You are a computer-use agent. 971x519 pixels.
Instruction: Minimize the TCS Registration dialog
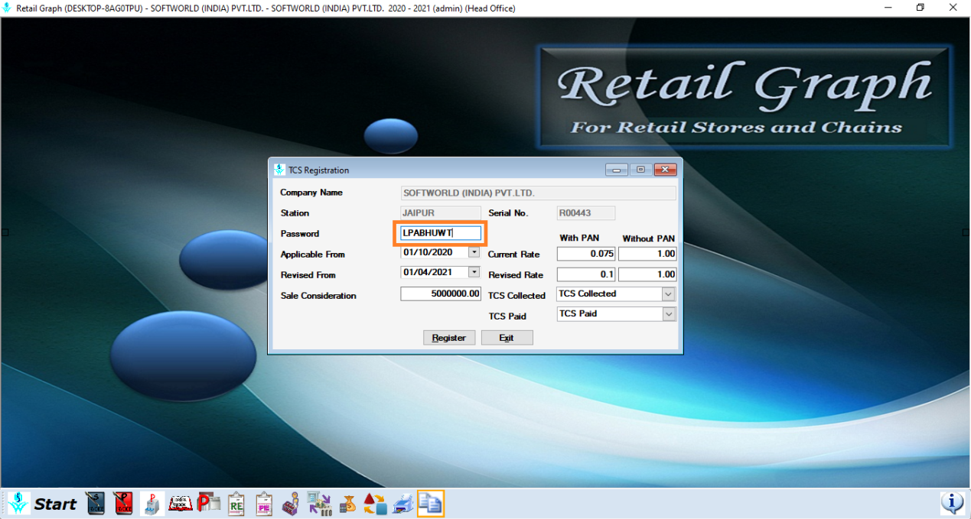tap(616, 170)
